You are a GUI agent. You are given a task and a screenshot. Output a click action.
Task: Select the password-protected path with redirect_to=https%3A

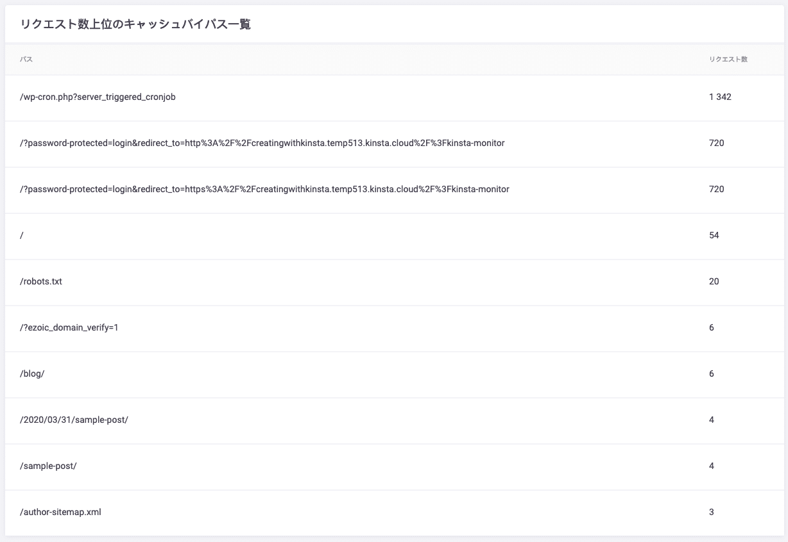(x=264, y=190)
